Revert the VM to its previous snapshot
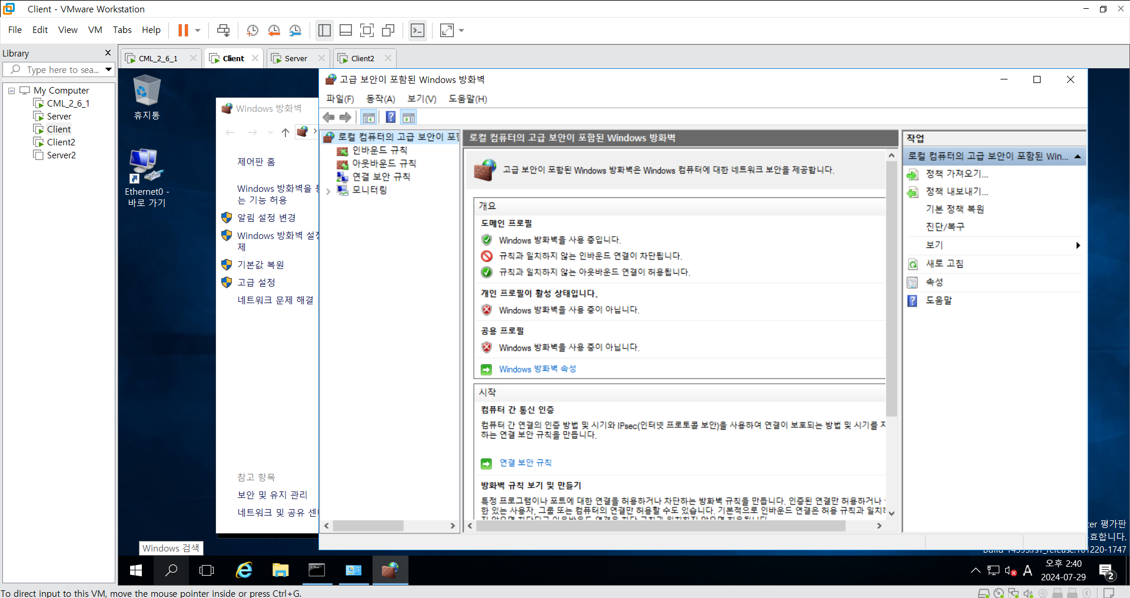1130x598 pixels. (274, 30)
